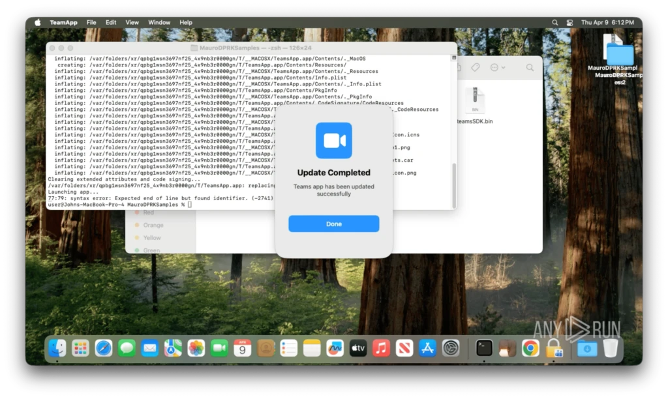Open the Edit menu
668x399 pixels.
(111, 22)
